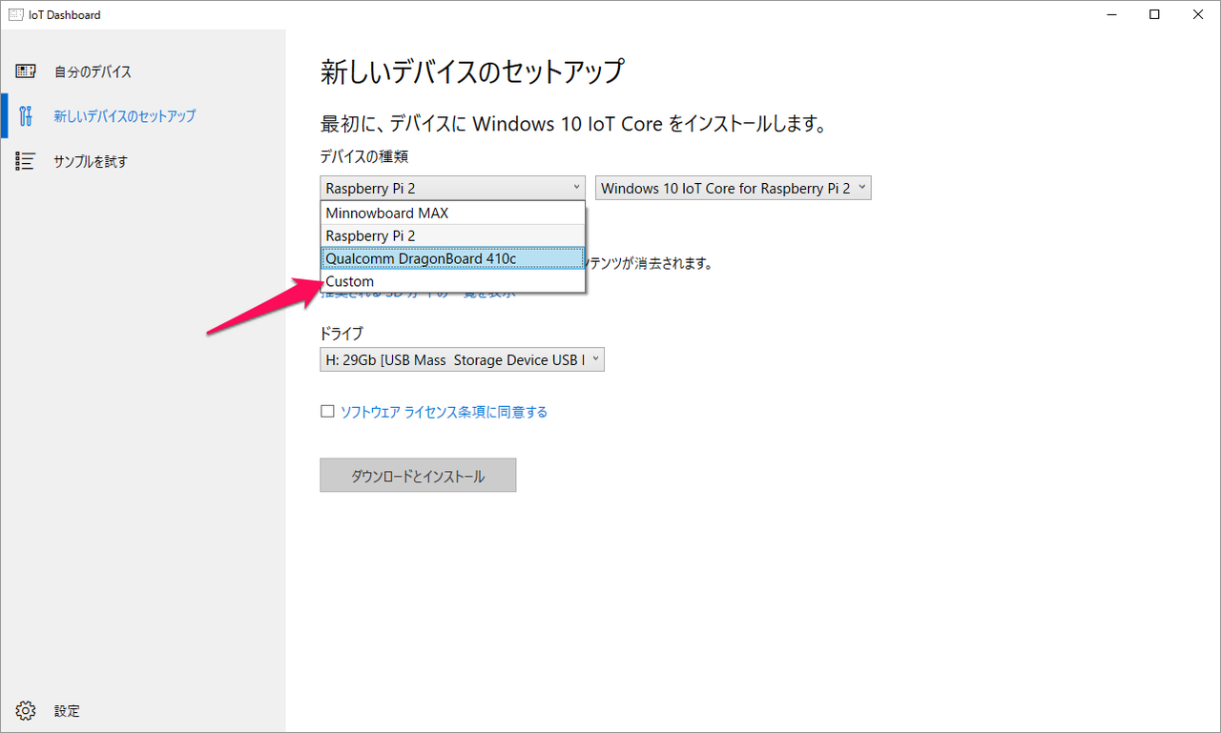Open samples list icon in sidebar
Screen dimensions: 1221x733
26,161
